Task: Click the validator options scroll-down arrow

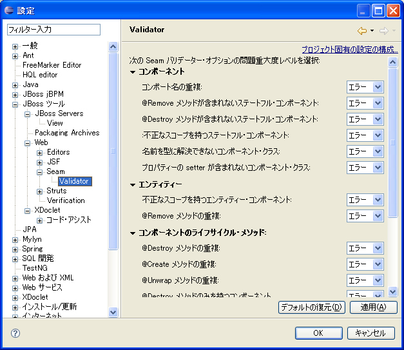Action: click(392, 291)
